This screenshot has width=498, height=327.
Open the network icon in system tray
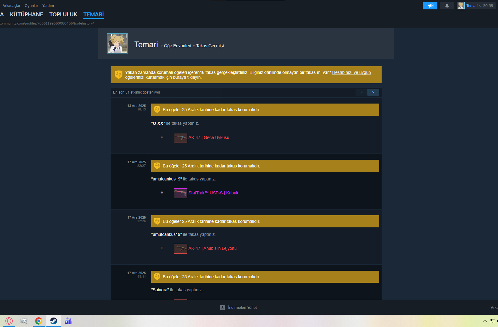[x=493, y=321]
